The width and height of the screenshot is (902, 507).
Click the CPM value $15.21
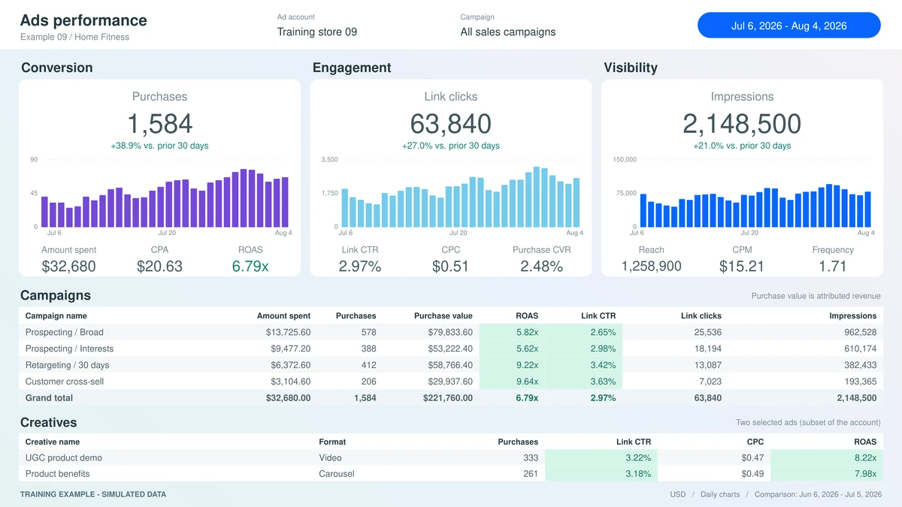(x=742, y=266)
